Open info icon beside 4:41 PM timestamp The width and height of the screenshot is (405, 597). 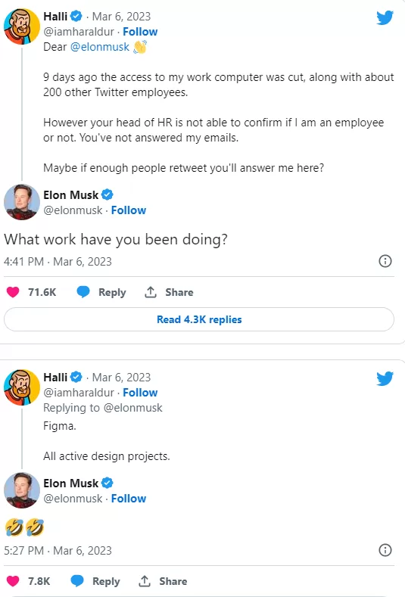(x=385, y=261)
